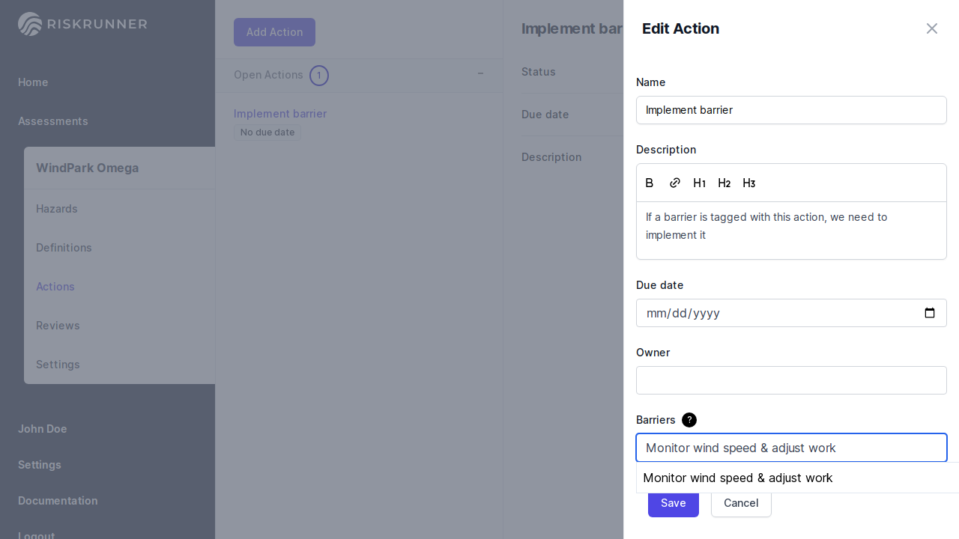This screenshot has width=959, height=539.
Task: Open the Barriers help tooltip icon
Action: point(689,420)
